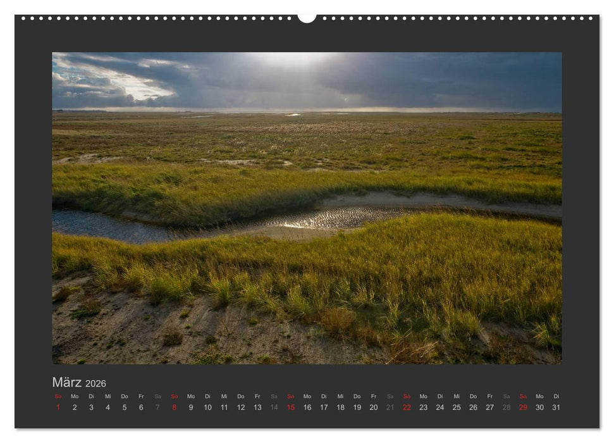
Task: Select the "Di" weekday label
Action: (x=92, y=397)
